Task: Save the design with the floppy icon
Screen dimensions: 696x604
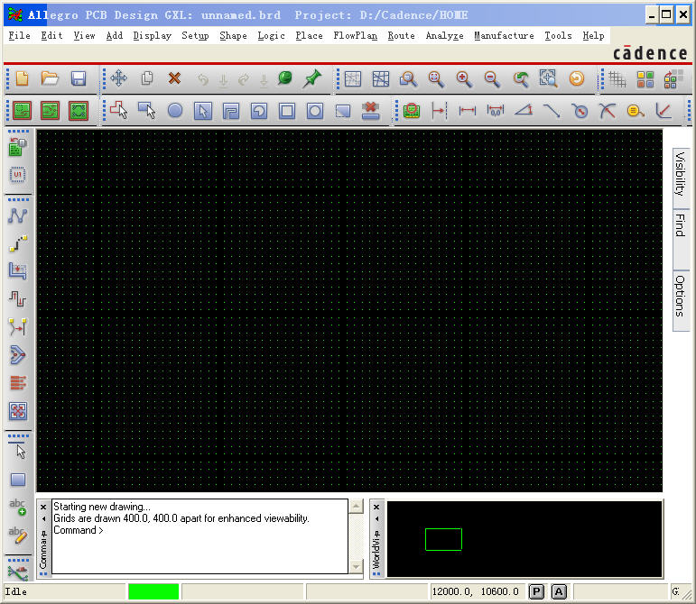Action: pyautogui.click(x=79, y=78)
